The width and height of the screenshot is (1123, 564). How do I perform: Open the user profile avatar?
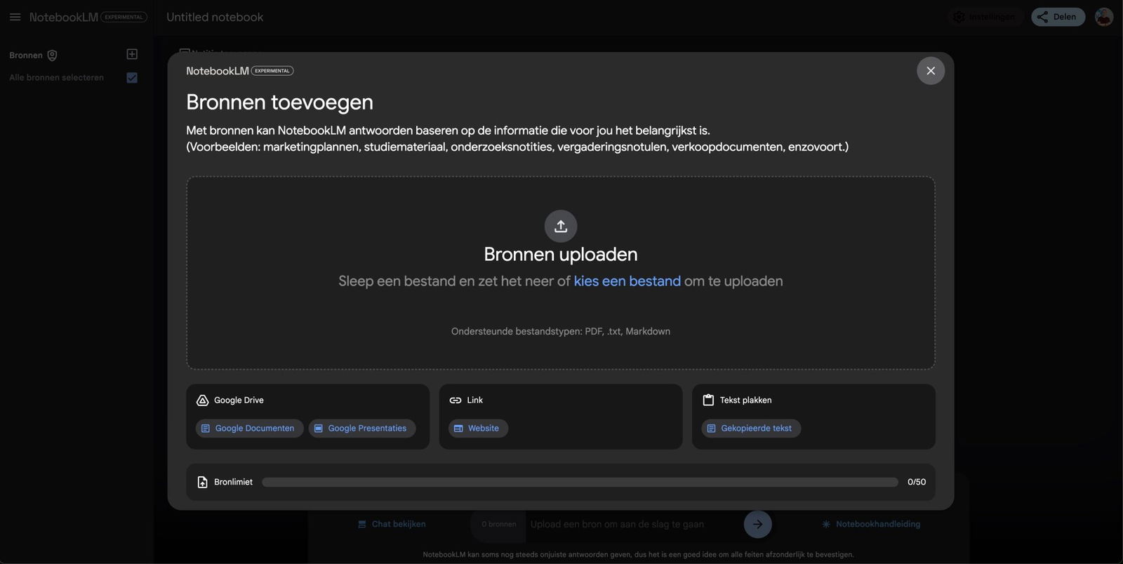[x=1103, y=17]
